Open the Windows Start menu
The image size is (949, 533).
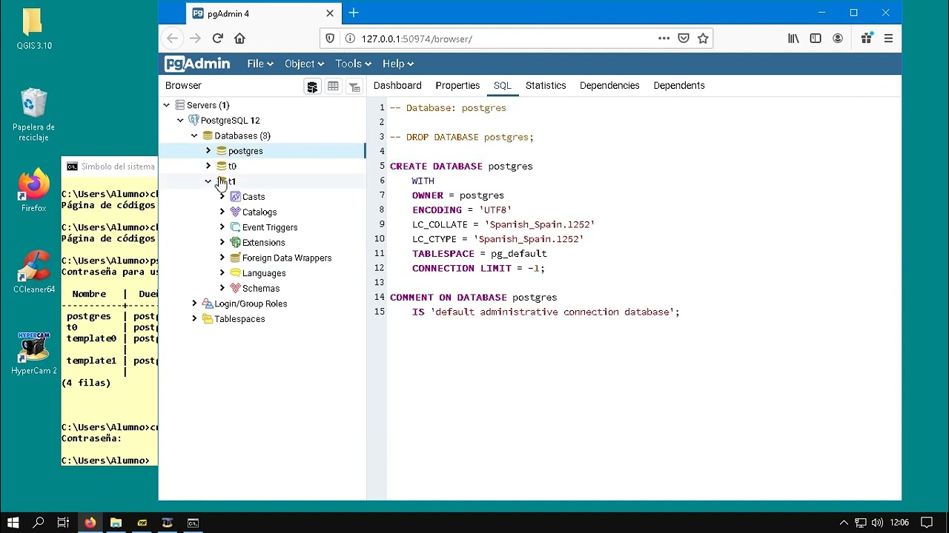(13, 523)
